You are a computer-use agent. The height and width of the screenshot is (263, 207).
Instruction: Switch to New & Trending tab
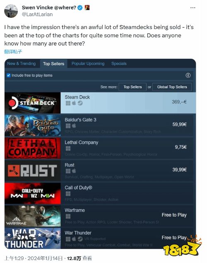tap(22, 63)
